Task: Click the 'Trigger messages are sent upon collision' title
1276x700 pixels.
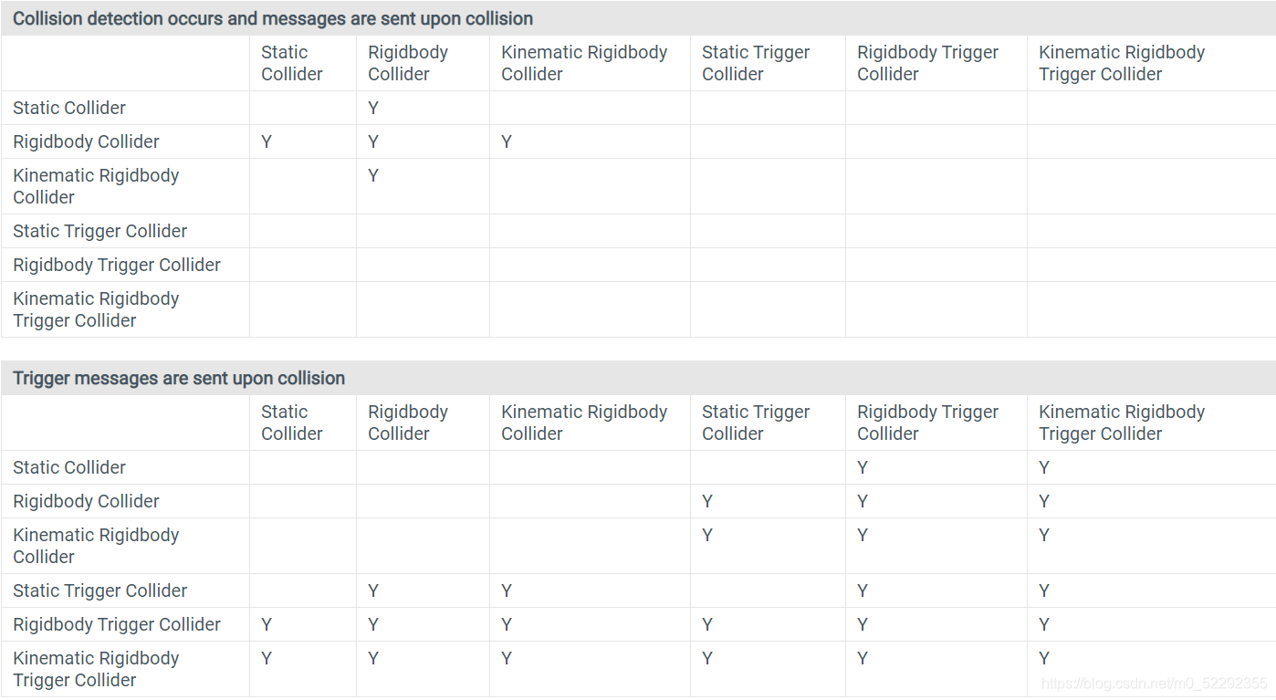Action: point(179,378)
